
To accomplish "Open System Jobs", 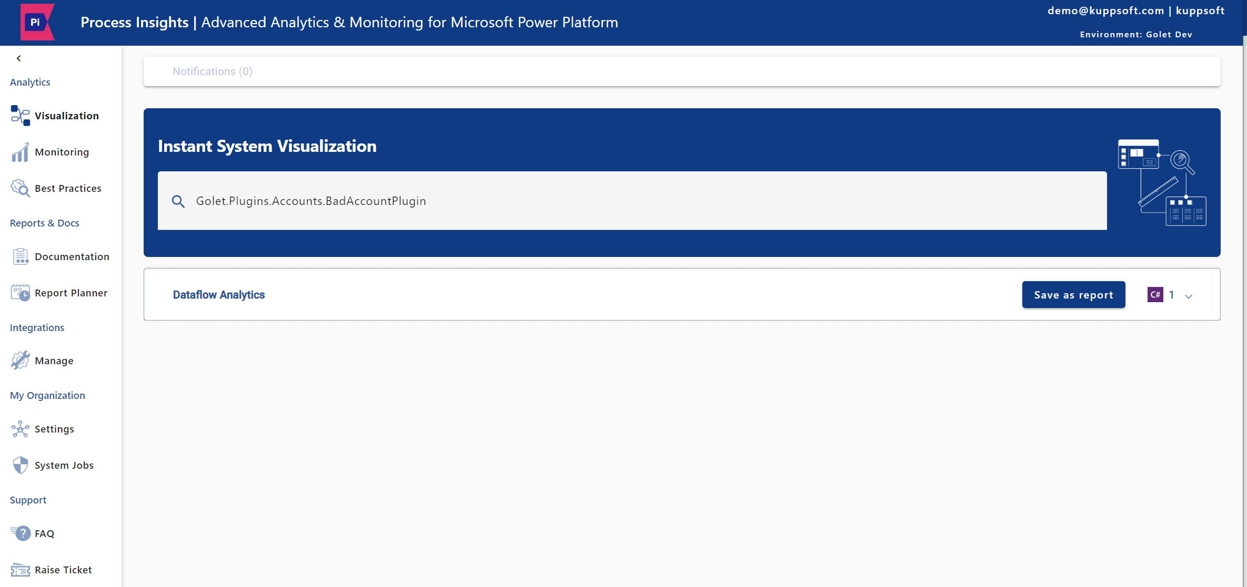I will [x=64, y=465].
